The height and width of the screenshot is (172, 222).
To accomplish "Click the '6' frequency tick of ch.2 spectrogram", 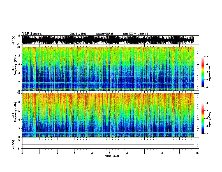I will point(20,111).
